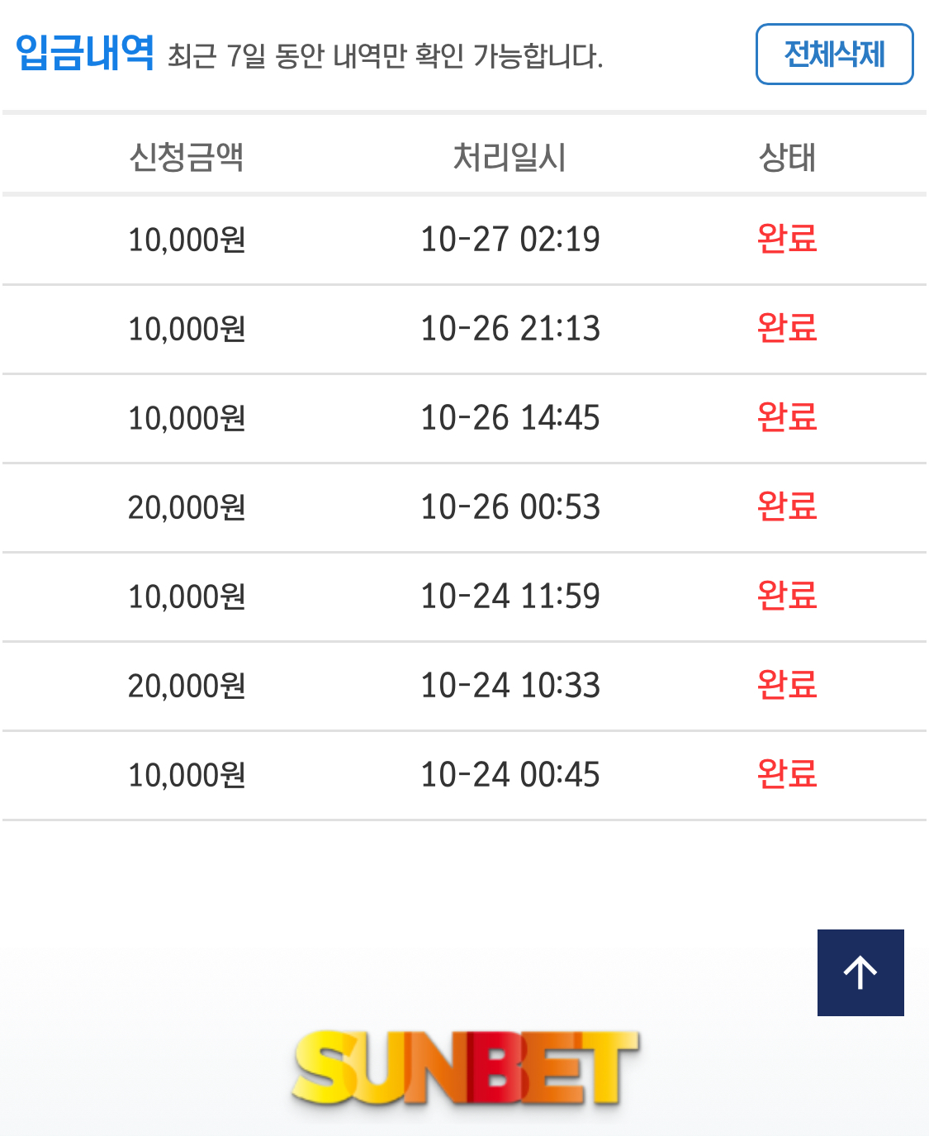Click the 10-26 00:53 timestamp

[x=510, y=507]
